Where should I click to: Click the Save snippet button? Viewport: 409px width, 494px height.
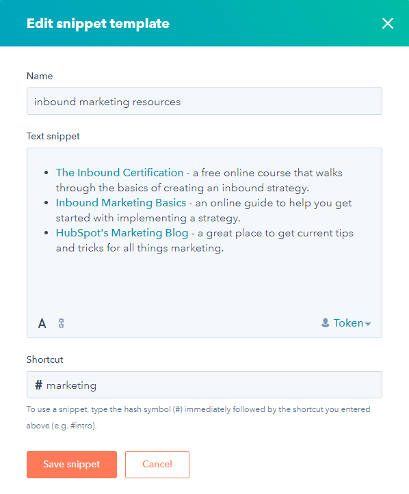[x=72, y=465]
